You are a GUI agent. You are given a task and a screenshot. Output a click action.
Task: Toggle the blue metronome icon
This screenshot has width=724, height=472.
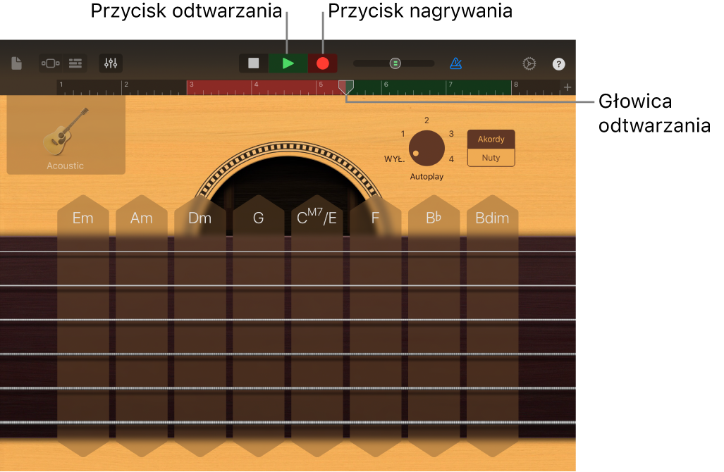tap(455, 63)
